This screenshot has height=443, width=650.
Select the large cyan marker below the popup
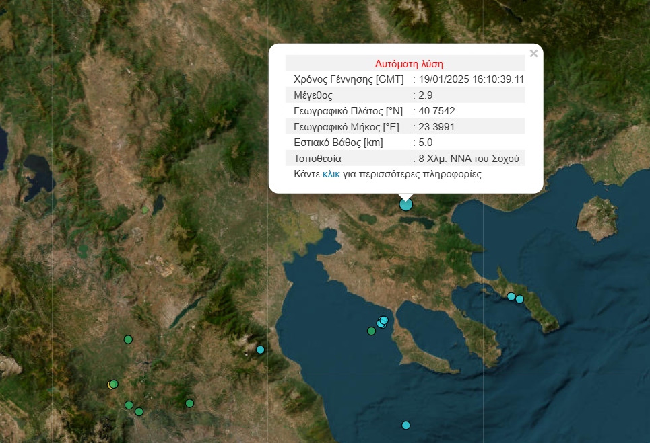[405, 204]
